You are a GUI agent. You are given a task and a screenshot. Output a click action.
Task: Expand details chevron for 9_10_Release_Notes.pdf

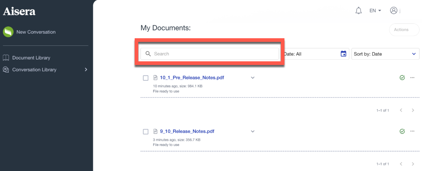(253, 131)
